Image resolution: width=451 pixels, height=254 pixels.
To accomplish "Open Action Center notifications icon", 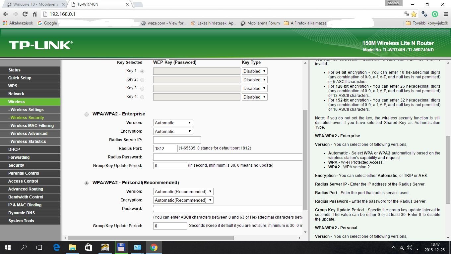I will pyautogui.click(x=418, y=247).
